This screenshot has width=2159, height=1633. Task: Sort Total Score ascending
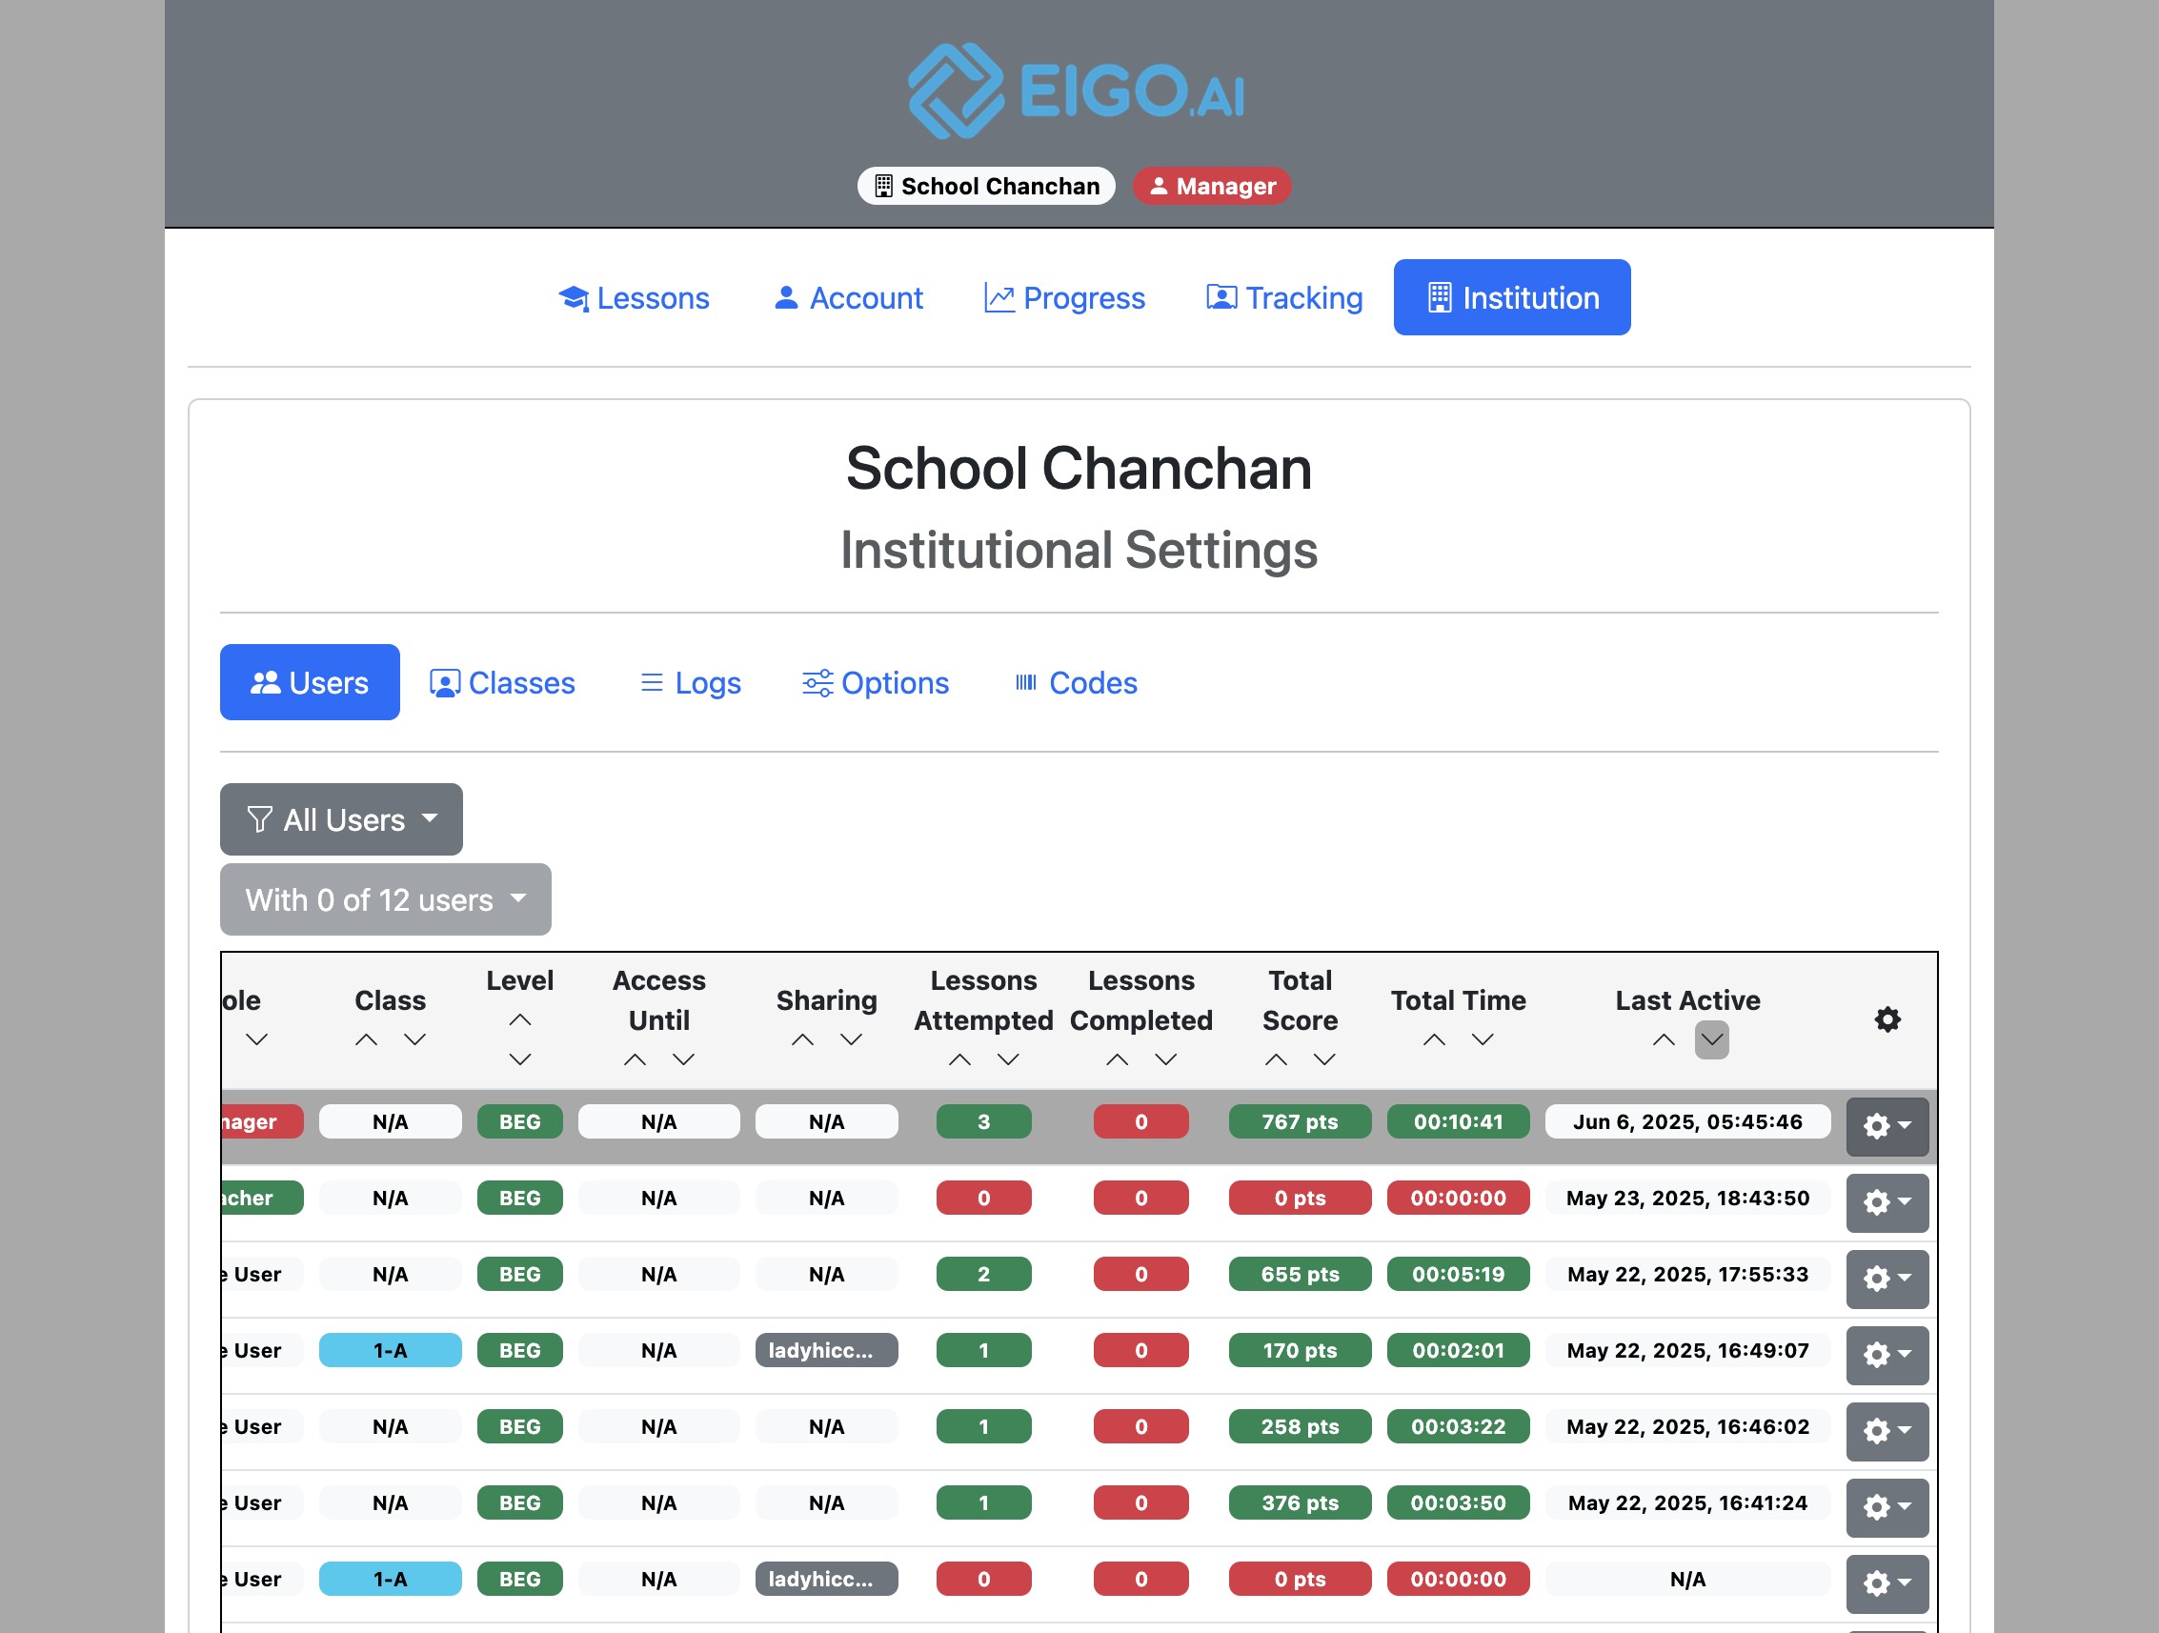1277,1059
